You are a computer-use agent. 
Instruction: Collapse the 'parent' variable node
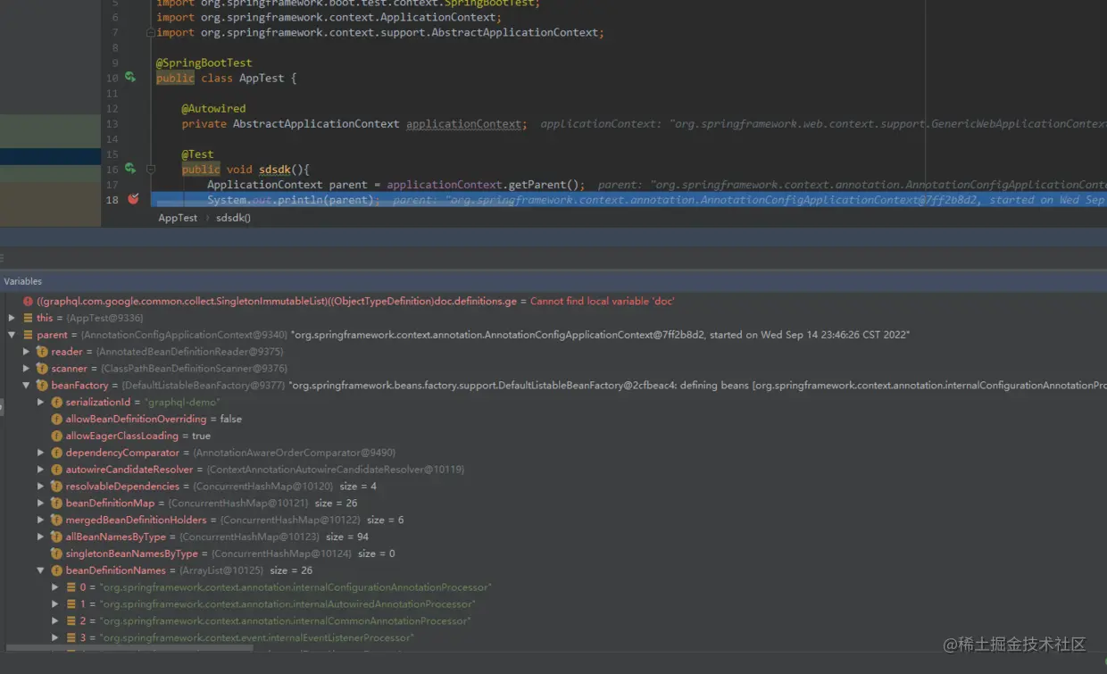(x=12, y=335)
